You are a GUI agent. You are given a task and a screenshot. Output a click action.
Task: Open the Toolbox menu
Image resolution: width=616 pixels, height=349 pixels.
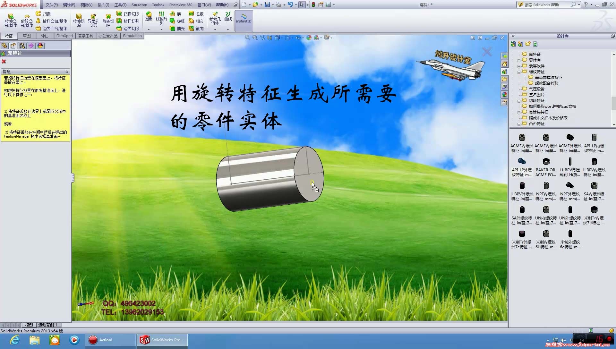[158, 5]
